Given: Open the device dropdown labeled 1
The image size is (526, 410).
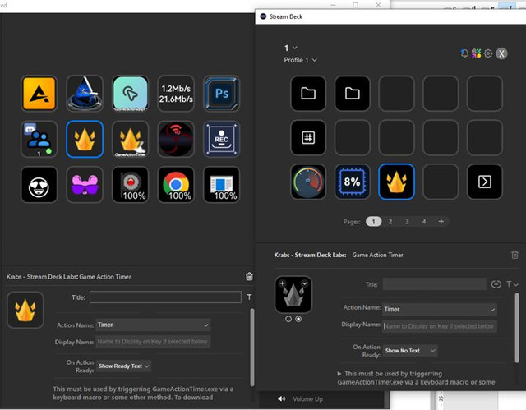Looking at the screenshot, I should tap(290, 48).
